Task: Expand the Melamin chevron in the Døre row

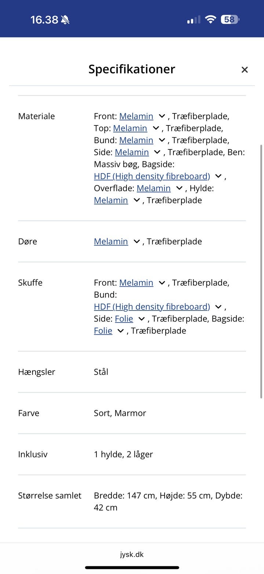Action: tap(136, 241)
